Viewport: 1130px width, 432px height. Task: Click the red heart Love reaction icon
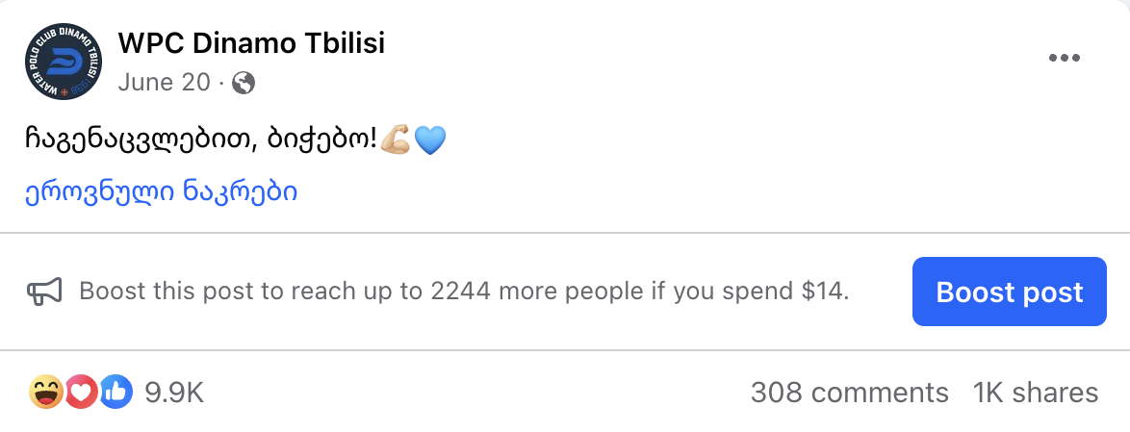coord(81,393)
